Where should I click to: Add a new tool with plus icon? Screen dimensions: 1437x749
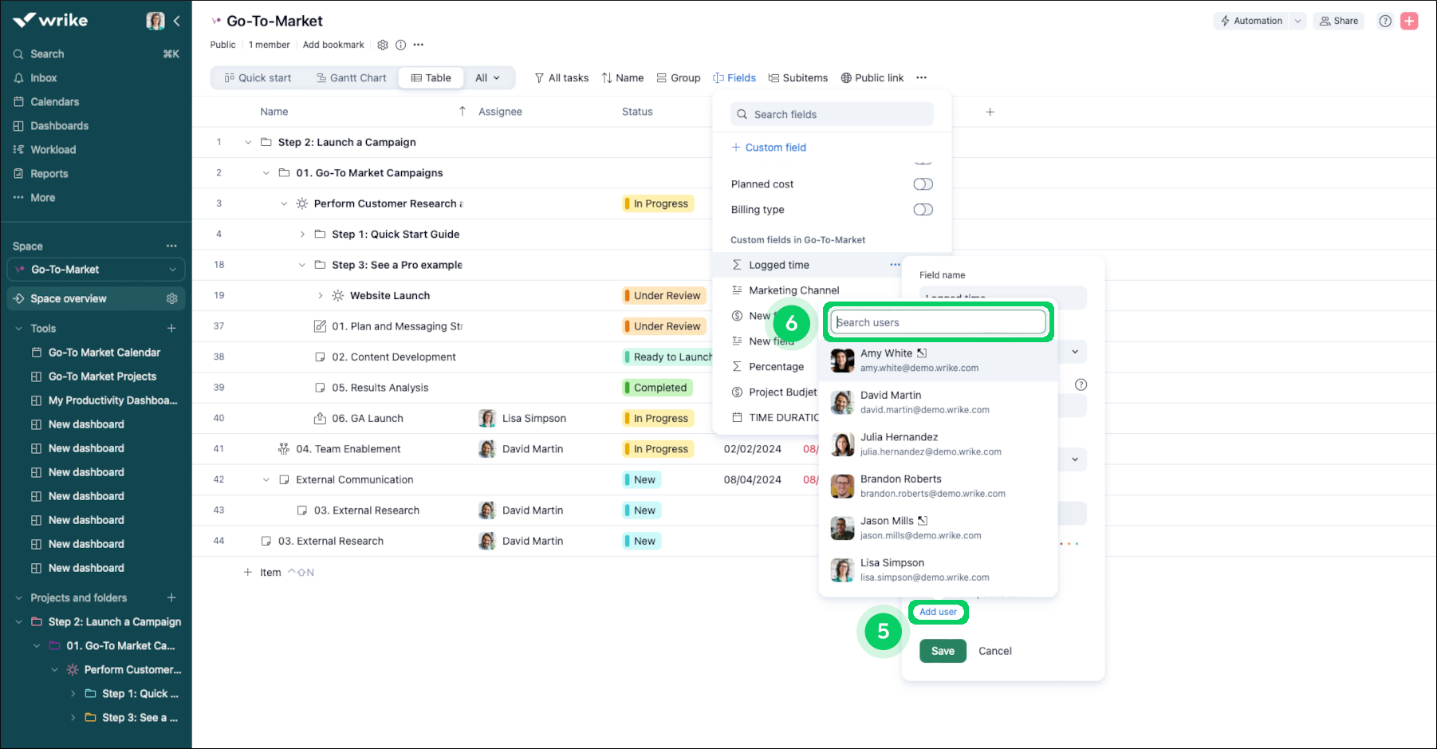click(171, 329)
